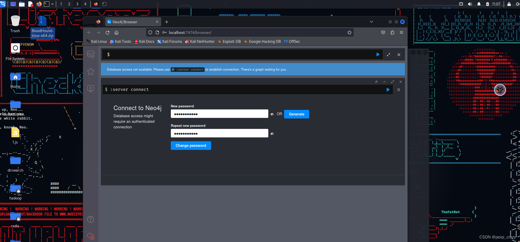The image size is (520, 242).
Task: Open the Favorites star sidebar icon
Action: tap(91, 71)
